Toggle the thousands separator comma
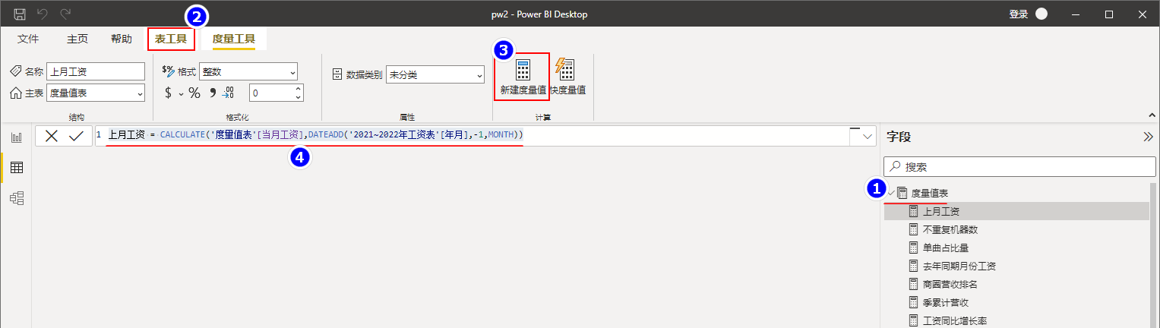The height and width of the screenshot is (328, 1160). [x=213, y=93]
